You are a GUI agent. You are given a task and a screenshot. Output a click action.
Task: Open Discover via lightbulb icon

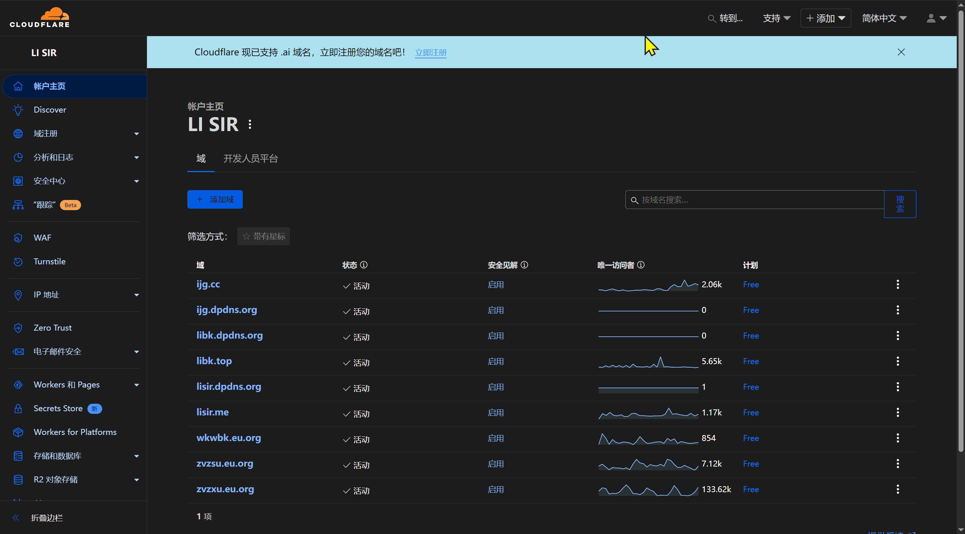(18, 110)
